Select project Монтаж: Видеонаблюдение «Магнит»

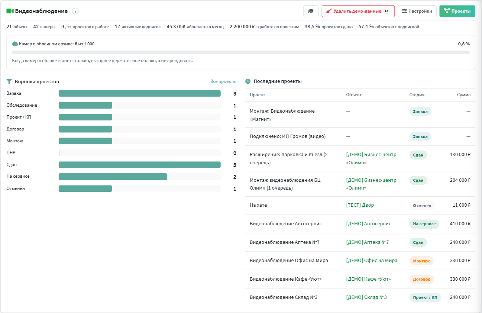click(282, 115)
